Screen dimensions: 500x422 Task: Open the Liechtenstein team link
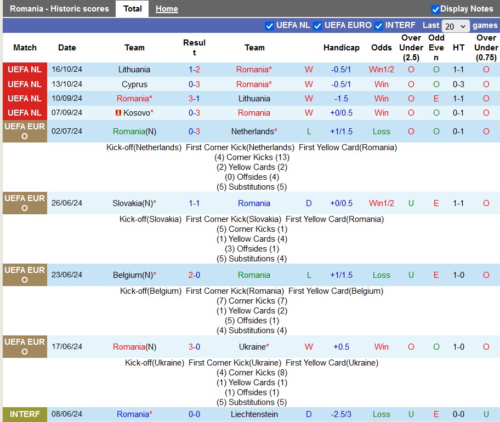click(254, 414)
